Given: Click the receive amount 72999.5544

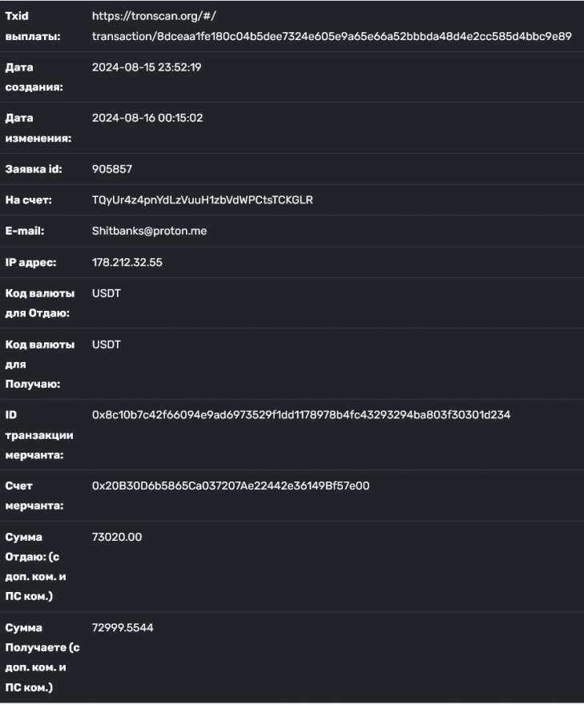Looking at the screenshot, I should point(123,628).
